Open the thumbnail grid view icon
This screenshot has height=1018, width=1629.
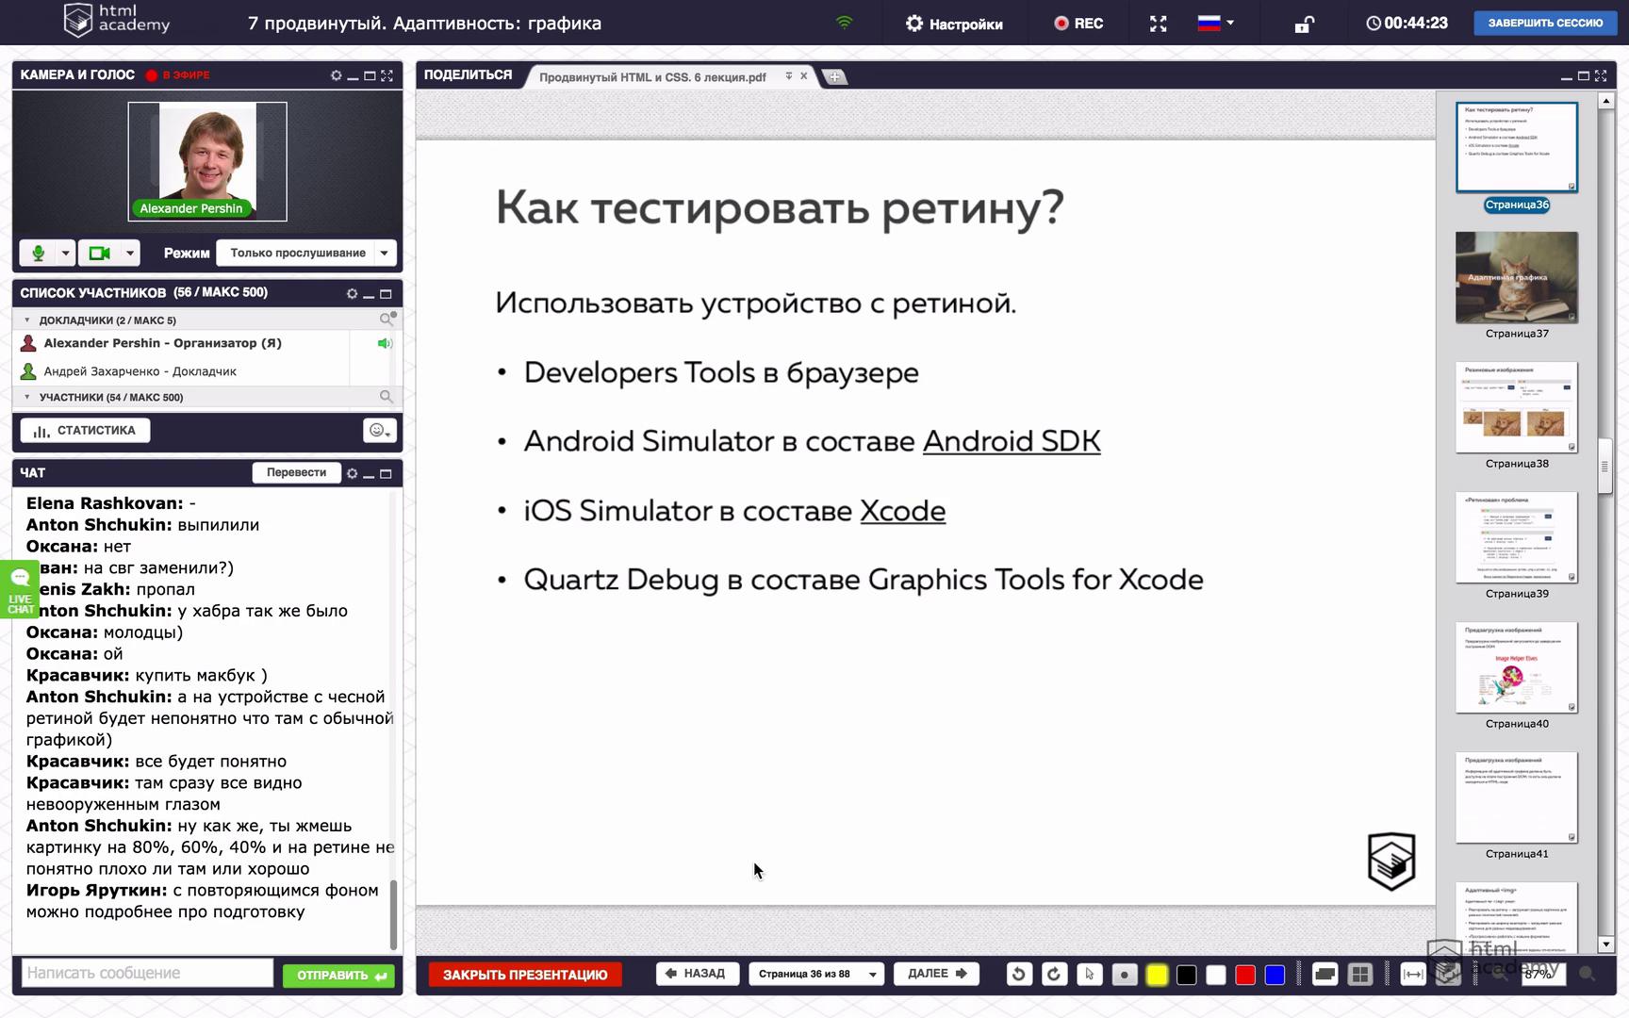point(1359,975)
